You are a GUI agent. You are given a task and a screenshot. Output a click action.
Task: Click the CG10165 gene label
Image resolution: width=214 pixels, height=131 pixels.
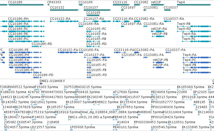(93, 13)
